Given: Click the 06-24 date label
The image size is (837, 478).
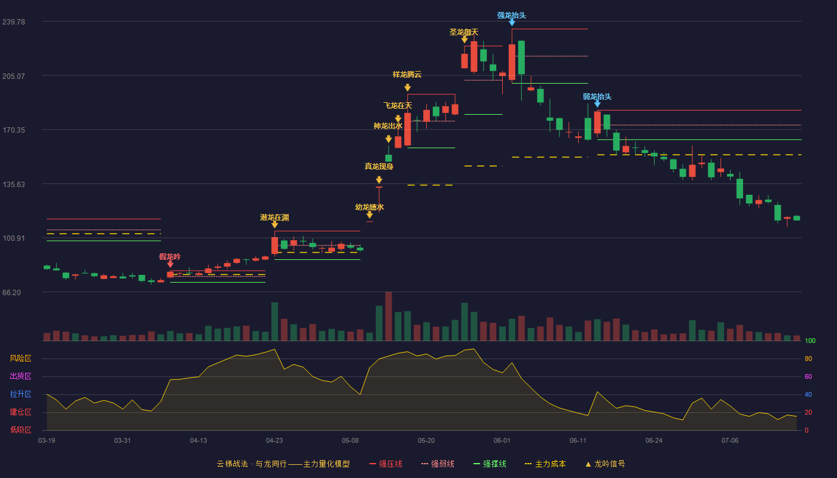Looking at the screenshot, I should click(654, 440).
